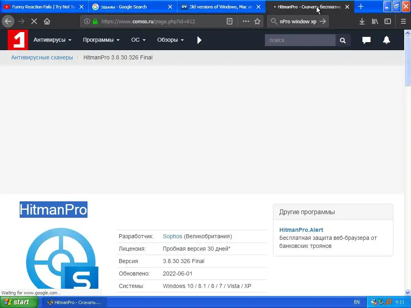This screenshot has height=308, width=411.
Task: Open the Library bookshelf icon
Action: (x=375, y=22)
